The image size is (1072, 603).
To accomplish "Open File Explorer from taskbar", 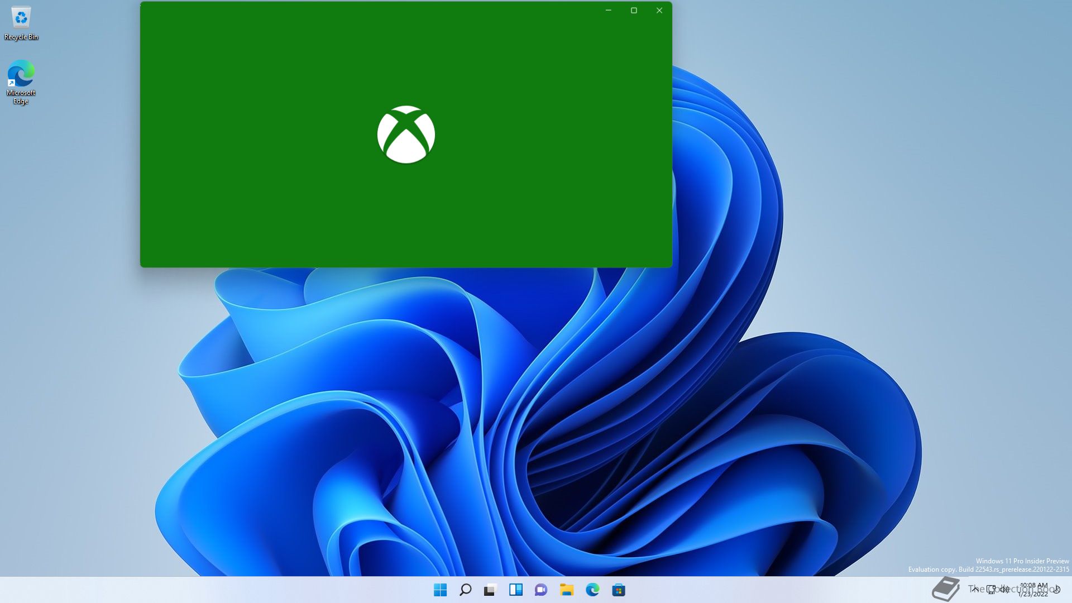I will [x=567, y=590].
